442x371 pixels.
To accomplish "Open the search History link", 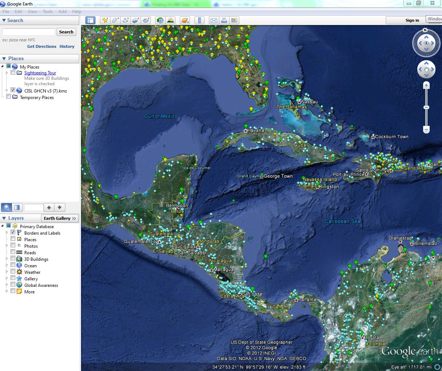I will pos(67,46).
